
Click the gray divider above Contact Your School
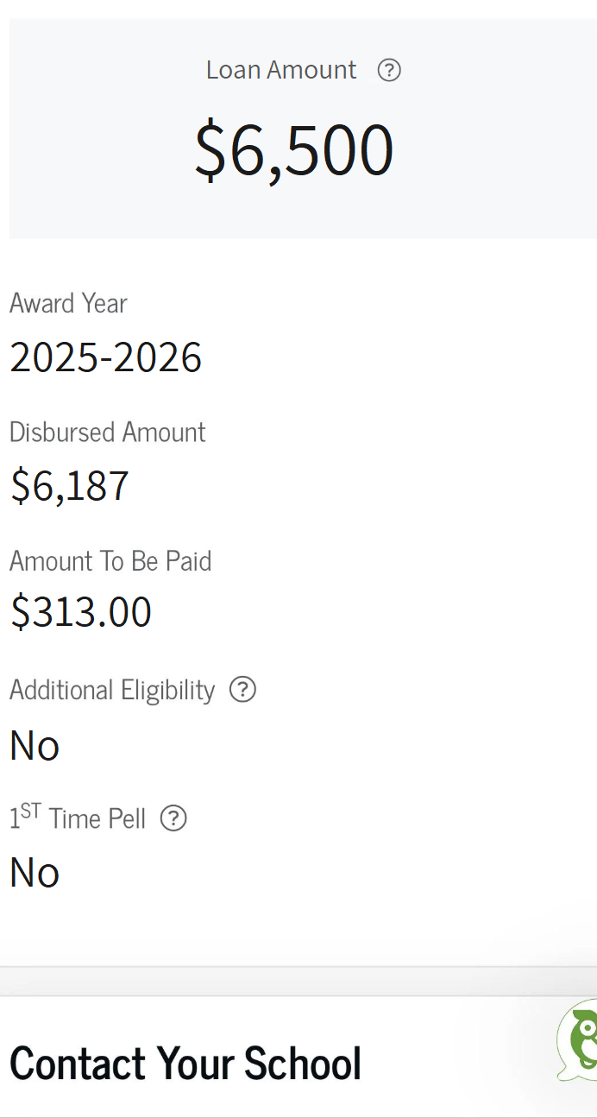(x=298, y=982)
